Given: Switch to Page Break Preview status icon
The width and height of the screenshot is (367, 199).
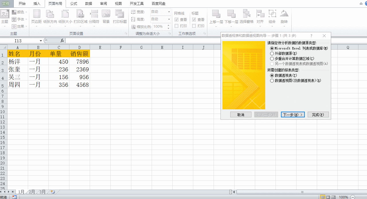Looking at the screenshot, I should (334, 197).
